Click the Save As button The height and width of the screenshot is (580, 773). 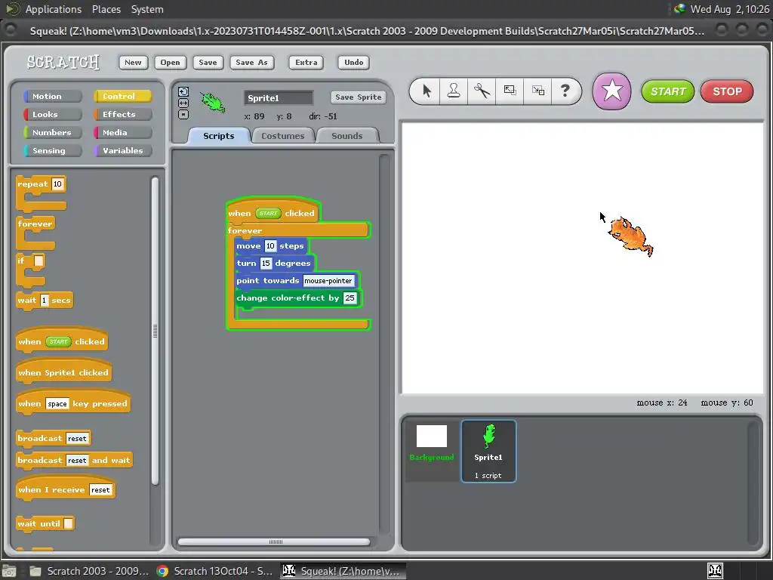251,62
